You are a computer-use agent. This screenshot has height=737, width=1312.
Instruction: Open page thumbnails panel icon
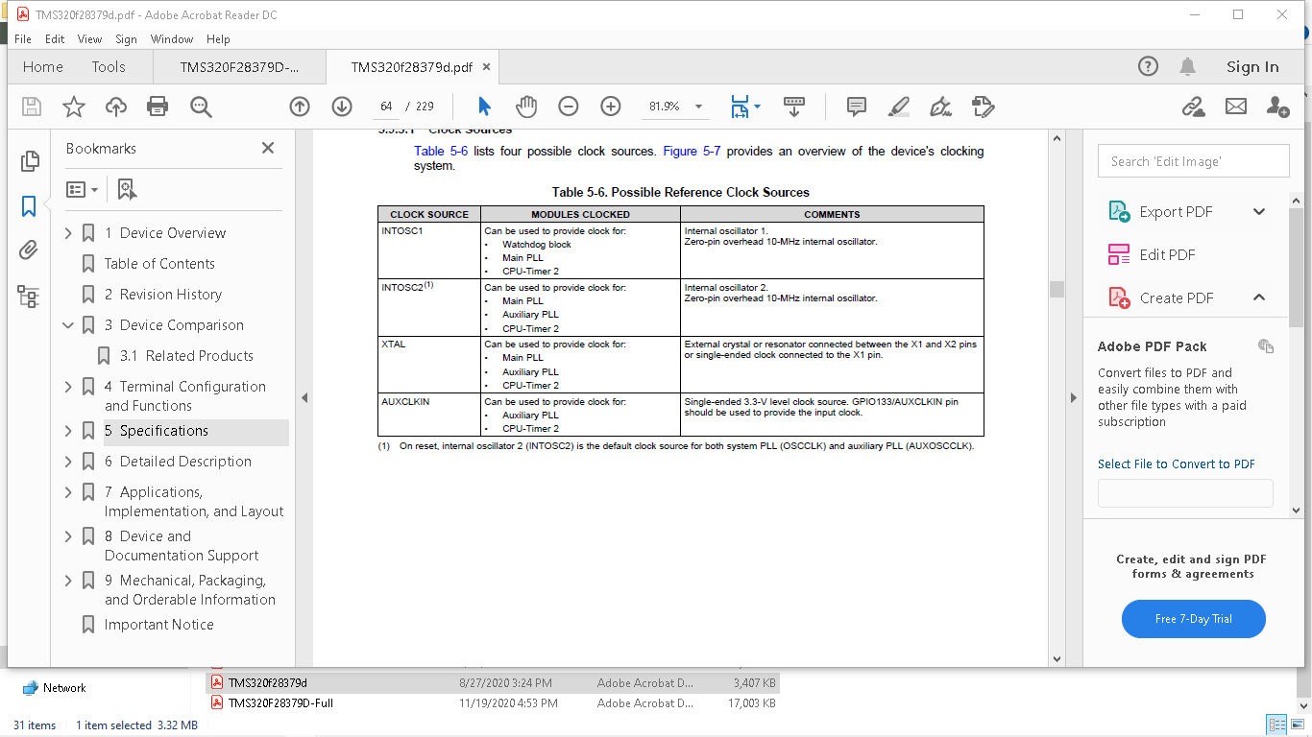click(29, 161)
